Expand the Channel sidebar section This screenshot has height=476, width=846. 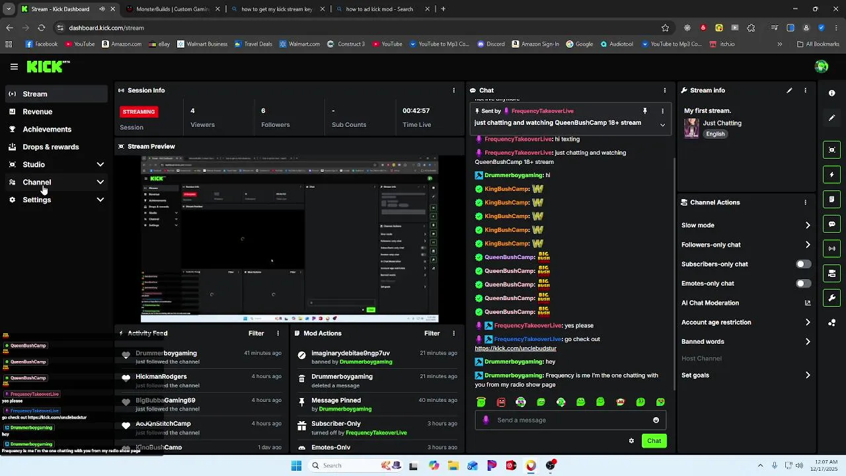(56, 182)
